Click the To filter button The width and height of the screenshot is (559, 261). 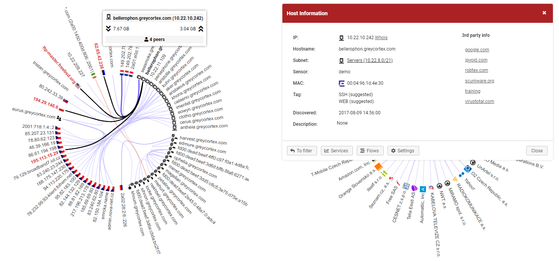pyautogui.click(x=302, y=150)
